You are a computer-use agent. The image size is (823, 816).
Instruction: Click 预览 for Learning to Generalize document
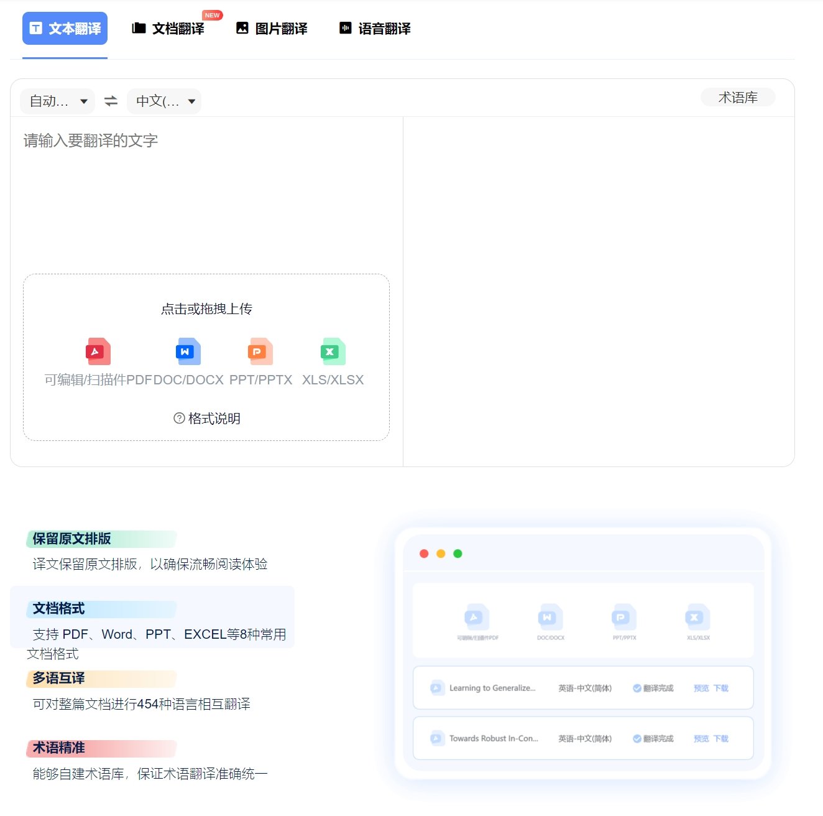(701, 688)
